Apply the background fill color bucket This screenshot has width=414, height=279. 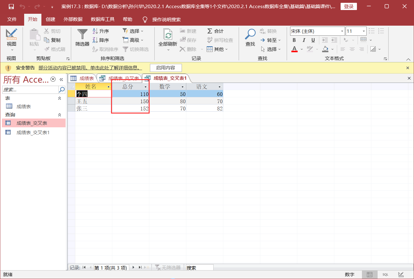[326, 49]
